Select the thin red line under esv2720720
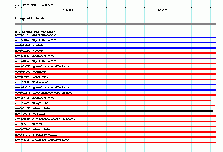Viewport: 223px width, 152px height. (x=115, y=106)
